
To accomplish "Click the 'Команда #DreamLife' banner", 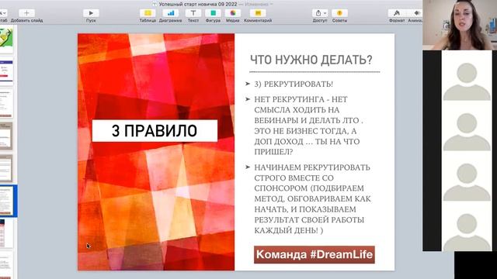I will (315, 254).
